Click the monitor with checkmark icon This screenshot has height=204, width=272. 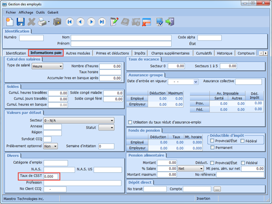[x=159, y=22]
